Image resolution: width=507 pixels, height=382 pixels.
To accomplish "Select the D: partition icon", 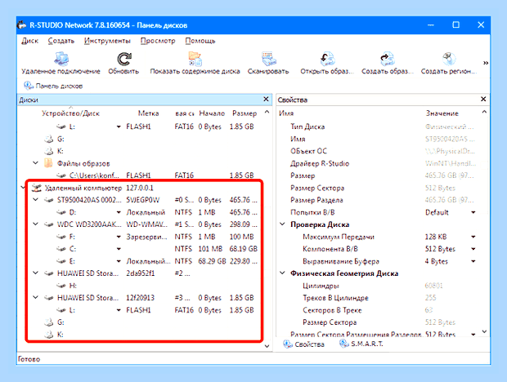I will pos(61,212).
